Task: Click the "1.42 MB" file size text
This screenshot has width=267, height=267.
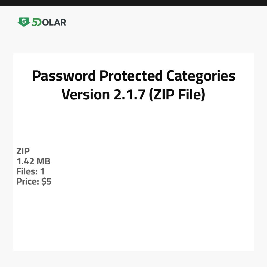Action: (33, 161)
